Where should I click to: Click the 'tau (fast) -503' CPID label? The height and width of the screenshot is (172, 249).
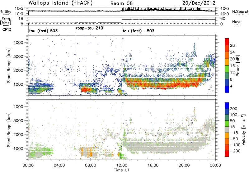coord(139,31)
